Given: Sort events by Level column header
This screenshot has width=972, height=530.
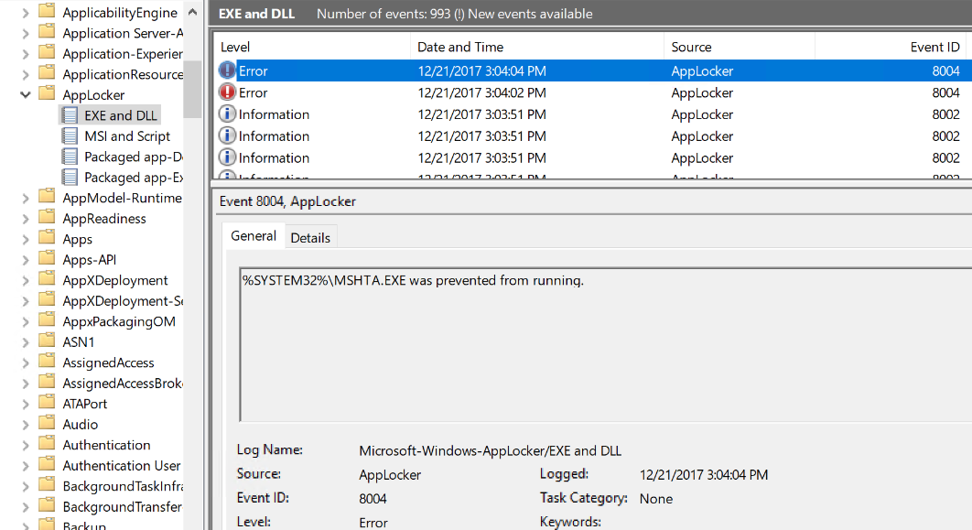Looking at the screenshot, I should pyautogui.click(x=311, y=47).
